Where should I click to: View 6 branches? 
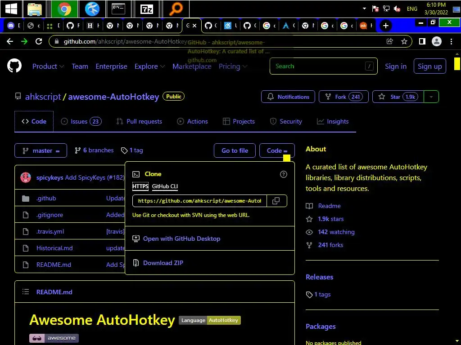point(95,150)
